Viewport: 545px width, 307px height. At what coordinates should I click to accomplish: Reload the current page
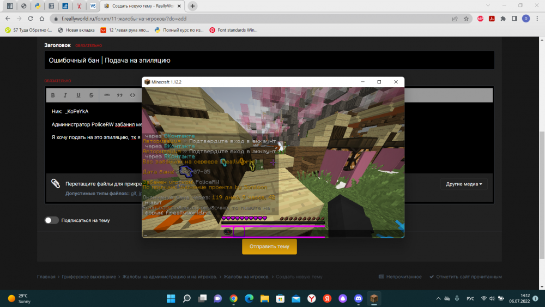pos(31,19)
